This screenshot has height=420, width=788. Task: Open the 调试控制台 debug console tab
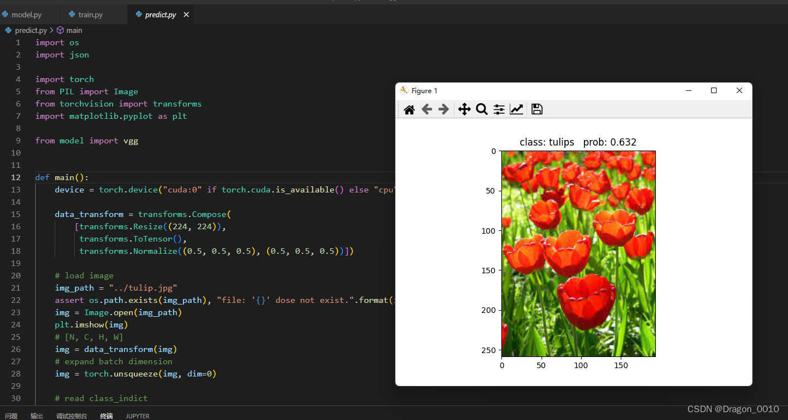(71, 416)
